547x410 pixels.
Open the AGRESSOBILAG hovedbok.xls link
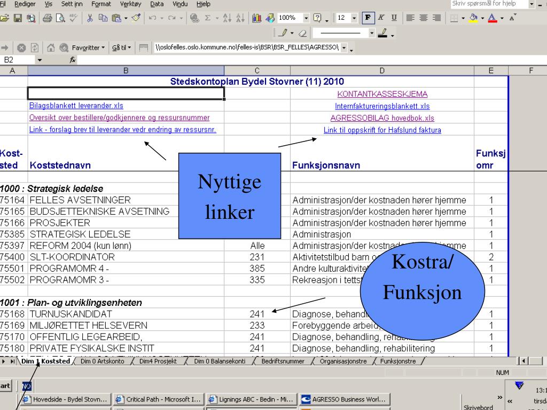(382, 118)
